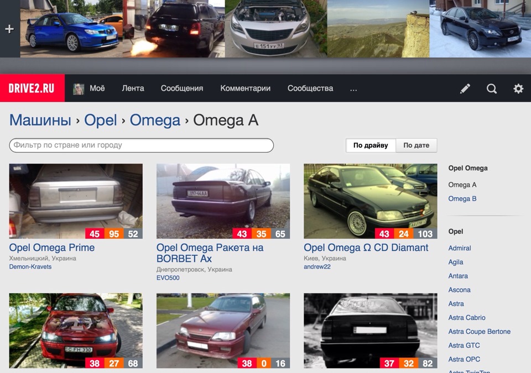Open the Astra GTC model link

coord(464,345)
